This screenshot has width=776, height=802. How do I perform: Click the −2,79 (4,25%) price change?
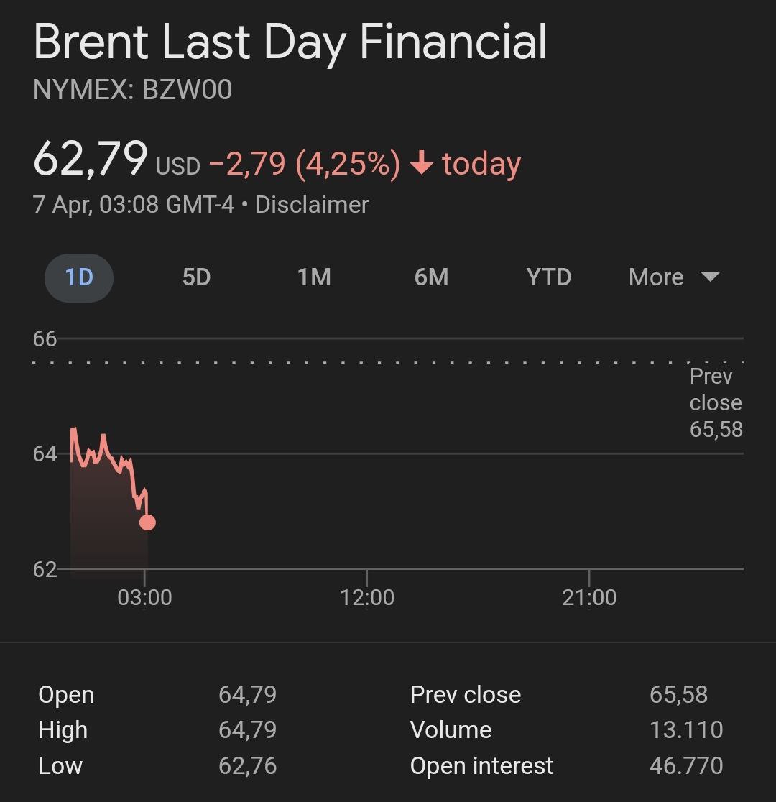tap(304, 165)
